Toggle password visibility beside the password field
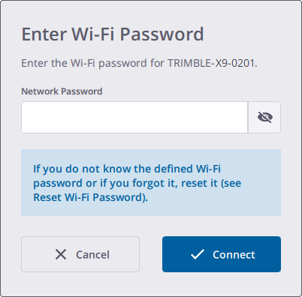302x297 pixels. coord(264,117)
